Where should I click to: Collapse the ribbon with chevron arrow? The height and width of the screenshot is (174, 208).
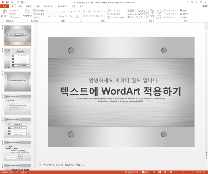206,21
